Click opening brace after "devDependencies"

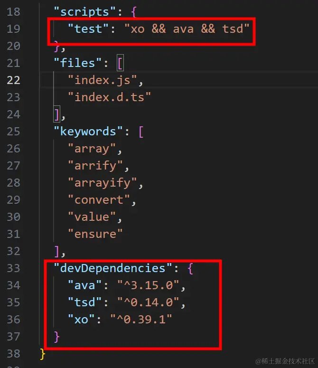click(x=190, y=269)
